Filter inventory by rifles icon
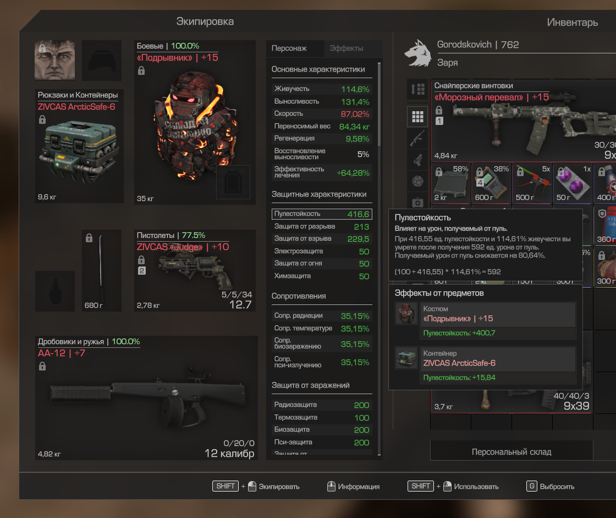 [417, 138]
